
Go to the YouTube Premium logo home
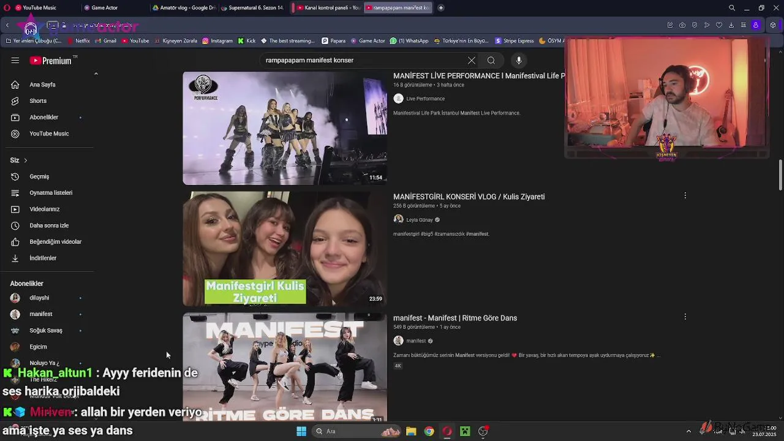pos(51,61)
